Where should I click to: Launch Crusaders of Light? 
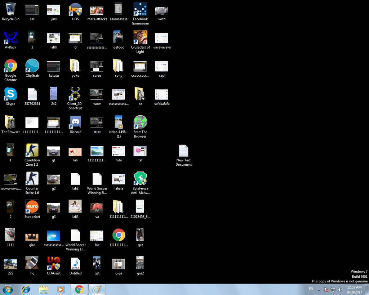pyautogui.click(x=140, y=37)
